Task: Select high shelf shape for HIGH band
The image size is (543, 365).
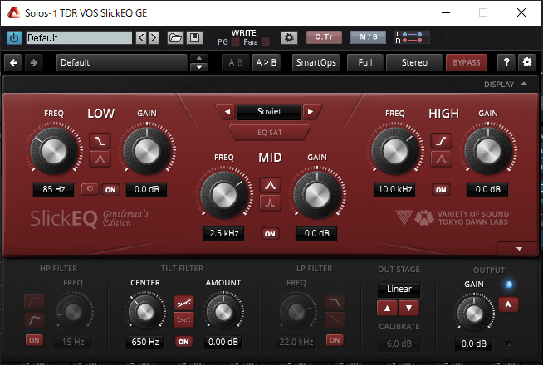Action: pos(441,141)
